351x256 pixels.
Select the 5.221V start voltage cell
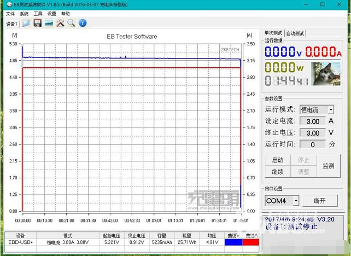coord(112,242)
